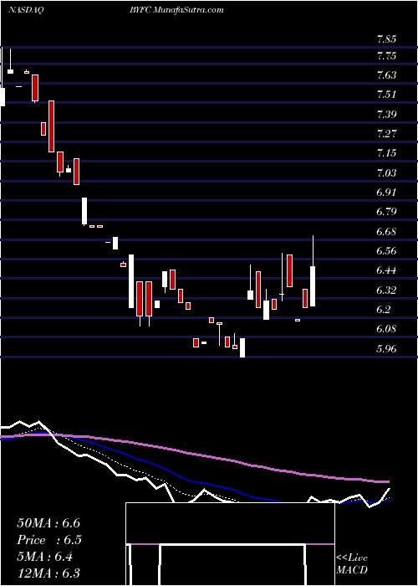The width and height of the screenshot is (418, 586).
Task: Click the 6.44 price axis label
Action: pos(386,270)
